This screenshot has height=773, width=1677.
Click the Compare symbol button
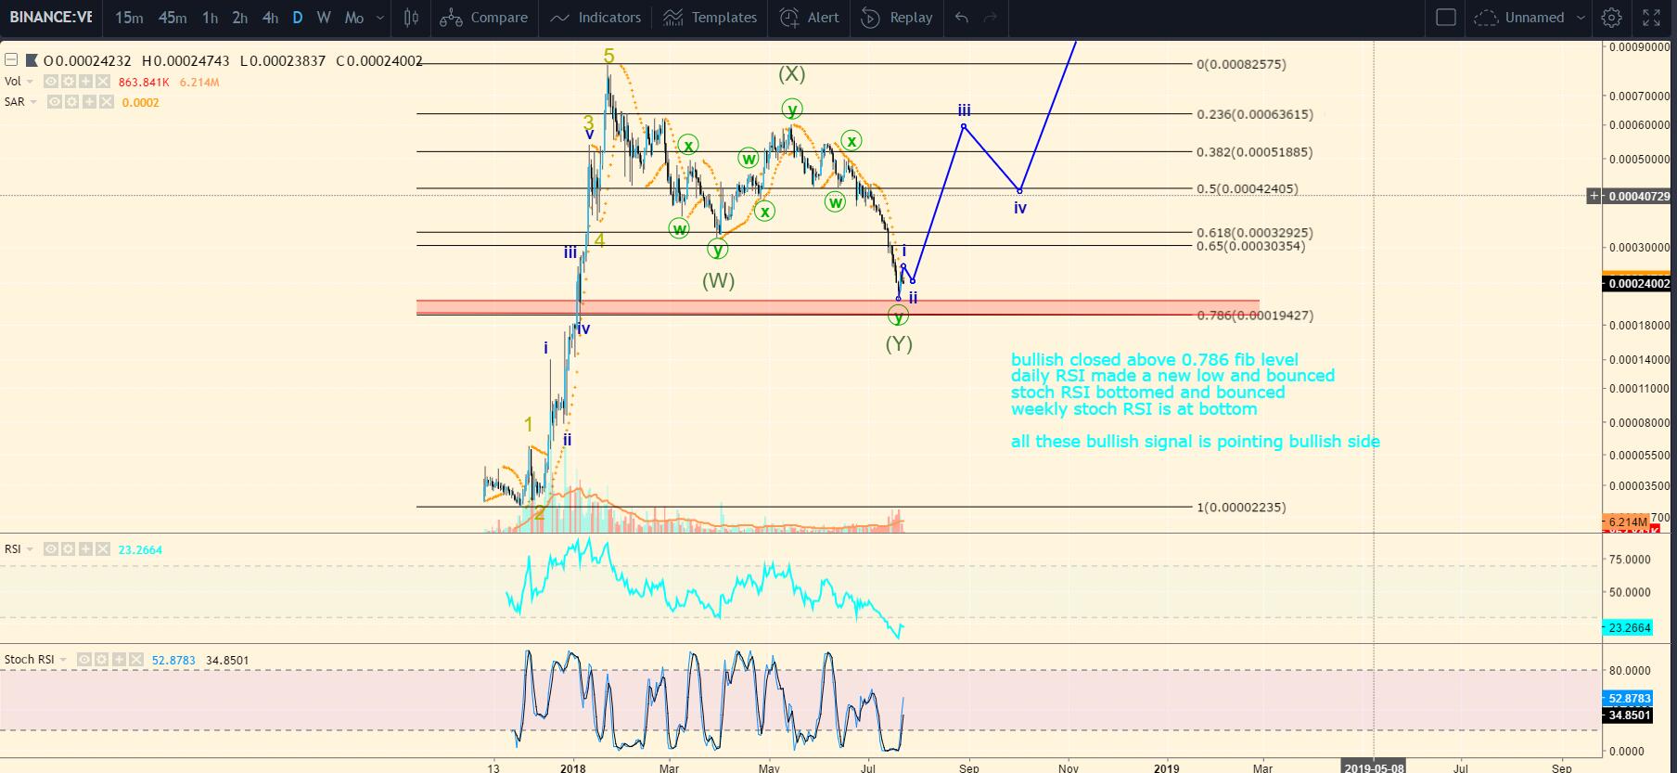(x=484, y=18)
